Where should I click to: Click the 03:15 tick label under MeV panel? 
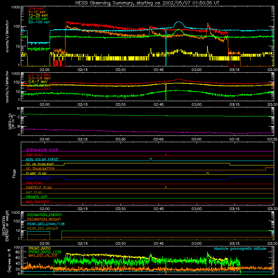coord(234,105)
